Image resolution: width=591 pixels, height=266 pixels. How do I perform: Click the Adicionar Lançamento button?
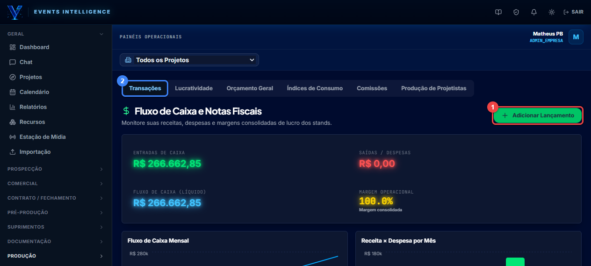(538, 115)
